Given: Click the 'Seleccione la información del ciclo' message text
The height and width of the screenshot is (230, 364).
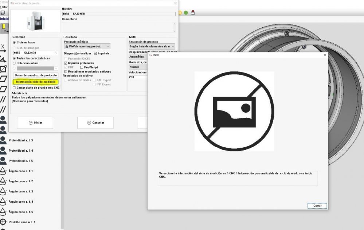Looking at the screenshot, I should [236, 175].
